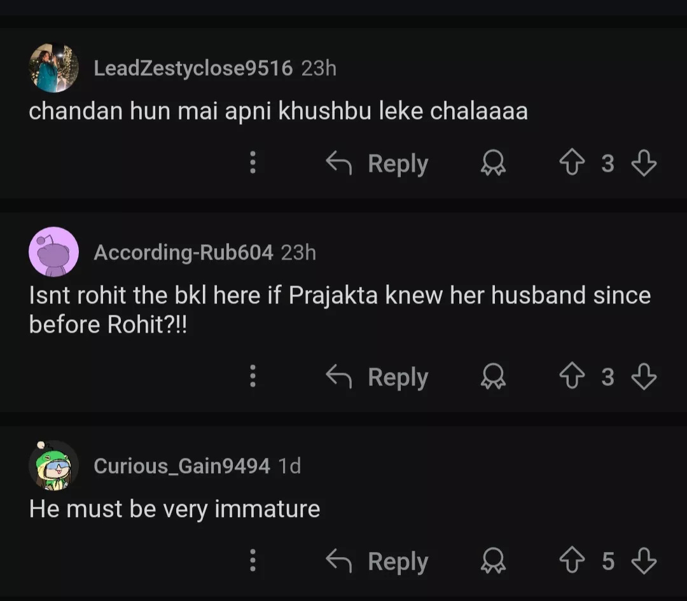This screenshot has width=687, height=601.
Task: Upvote Curious_Gain9494's comment
Action: (571, 562)
